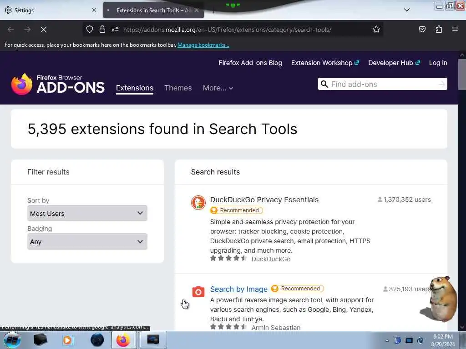Open the Extensions section
The height and width of the screenshot is (349, 466).
pos(135,88)
